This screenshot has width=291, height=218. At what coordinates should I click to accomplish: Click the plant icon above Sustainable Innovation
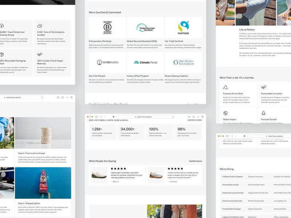click(263, 87)
